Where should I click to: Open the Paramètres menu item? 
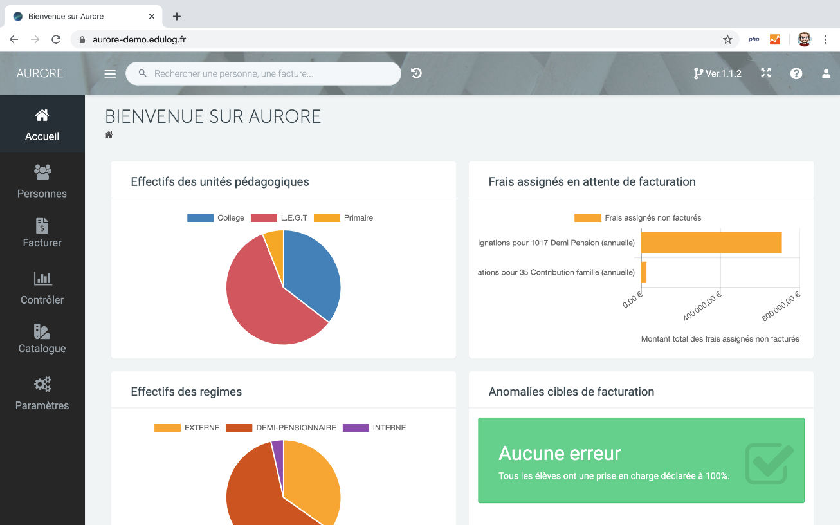(x=42, y=392)
